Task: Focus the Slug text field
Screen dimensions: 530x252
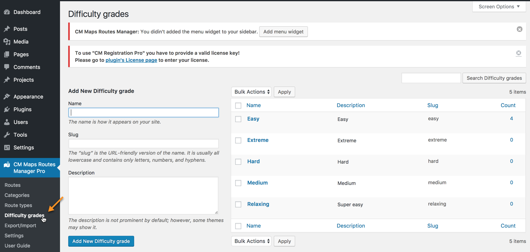Action: 143,144
